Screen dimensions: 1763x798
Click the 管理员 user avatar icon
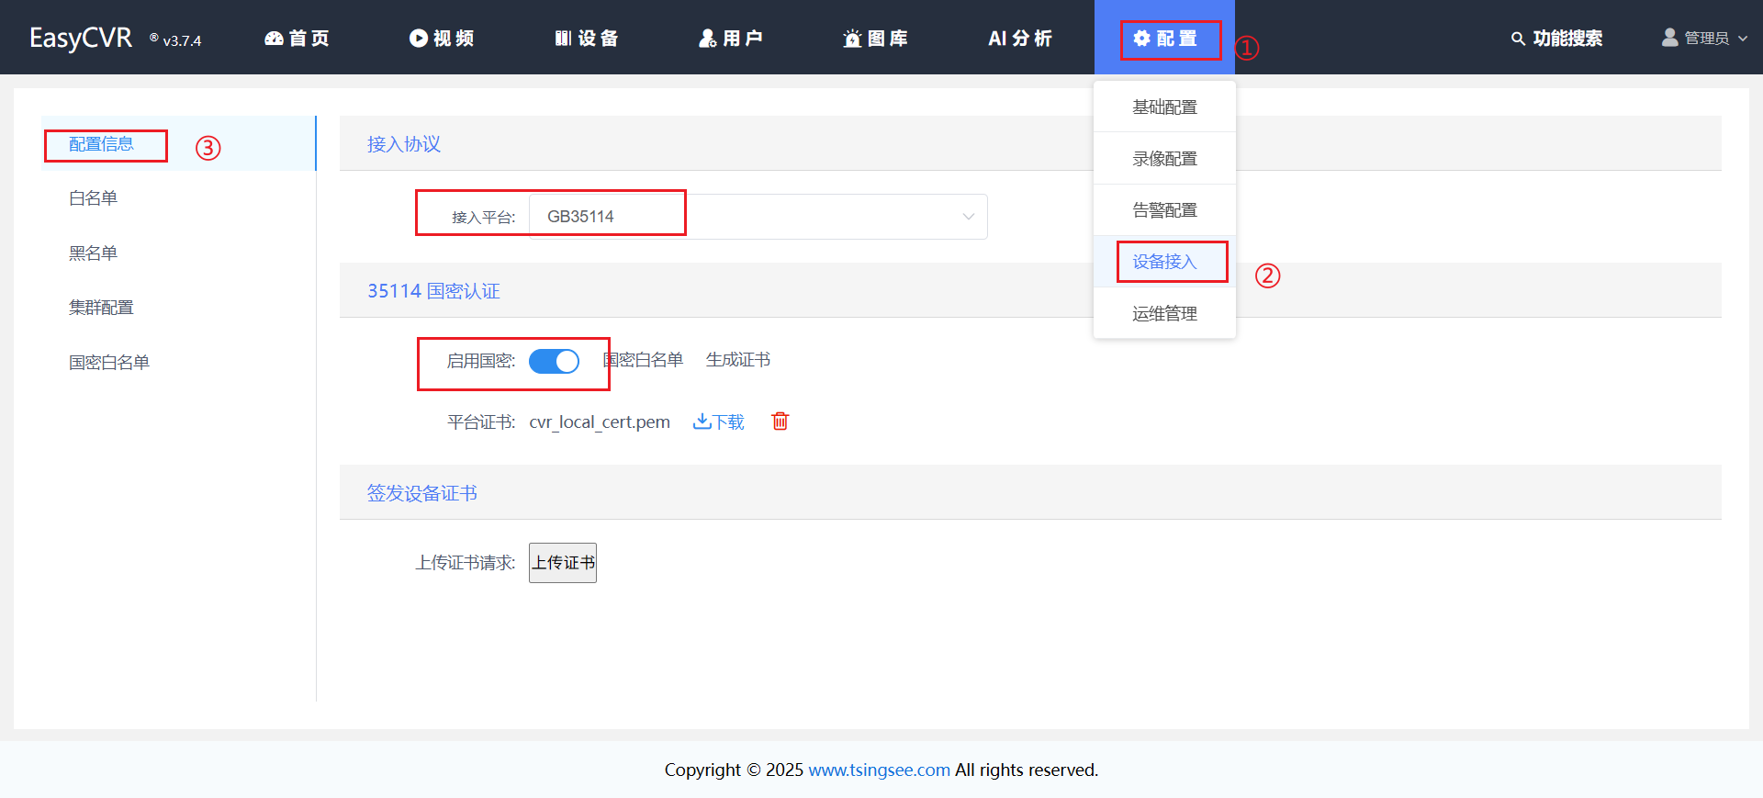[x=1669, y=38]
